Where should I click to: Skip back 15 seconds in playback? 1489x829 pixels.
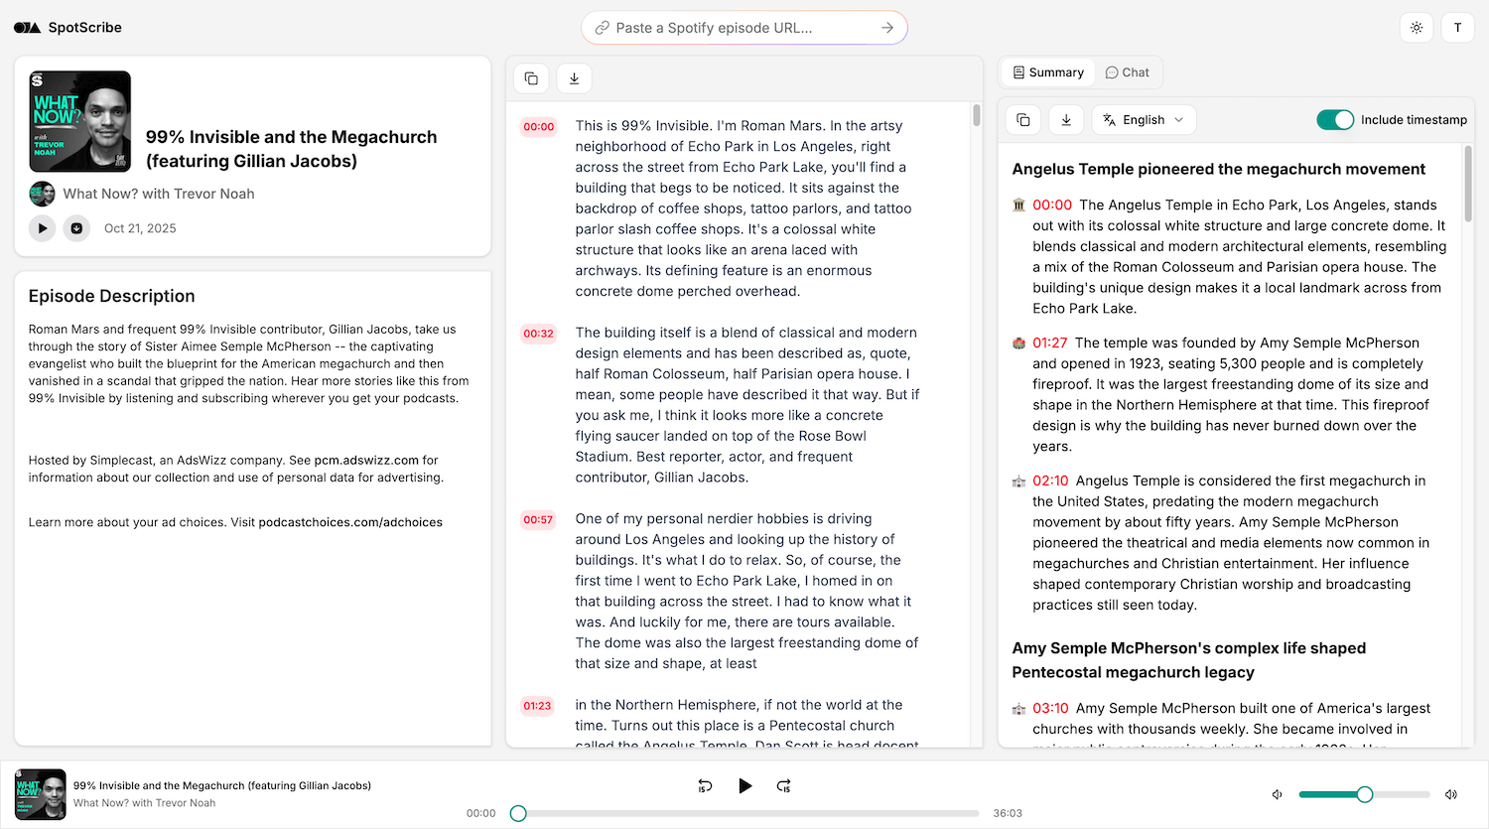(705, 785)
